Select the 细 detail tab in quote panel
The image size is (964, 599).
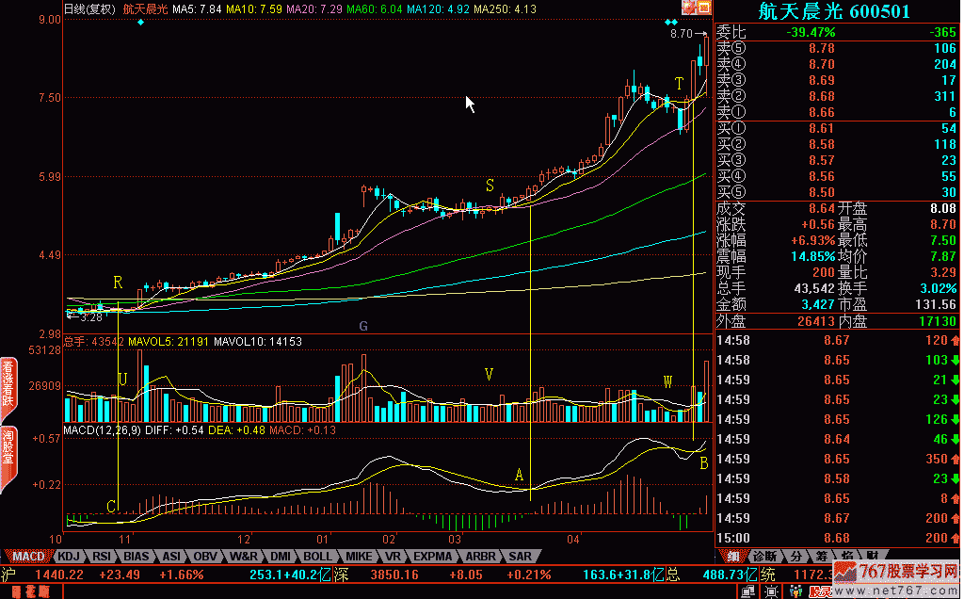(732, 556)
